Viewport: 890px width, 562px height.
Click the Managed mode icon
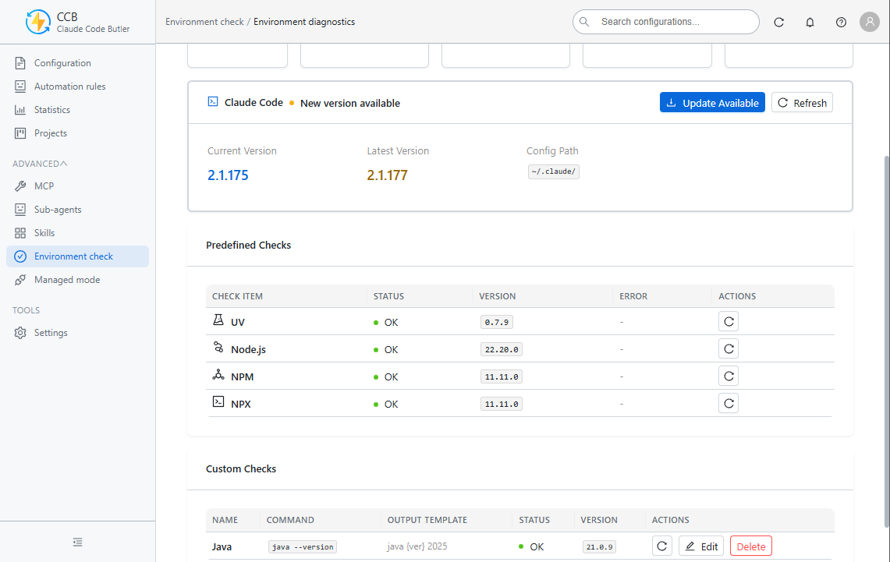click(x=20, y=280)
